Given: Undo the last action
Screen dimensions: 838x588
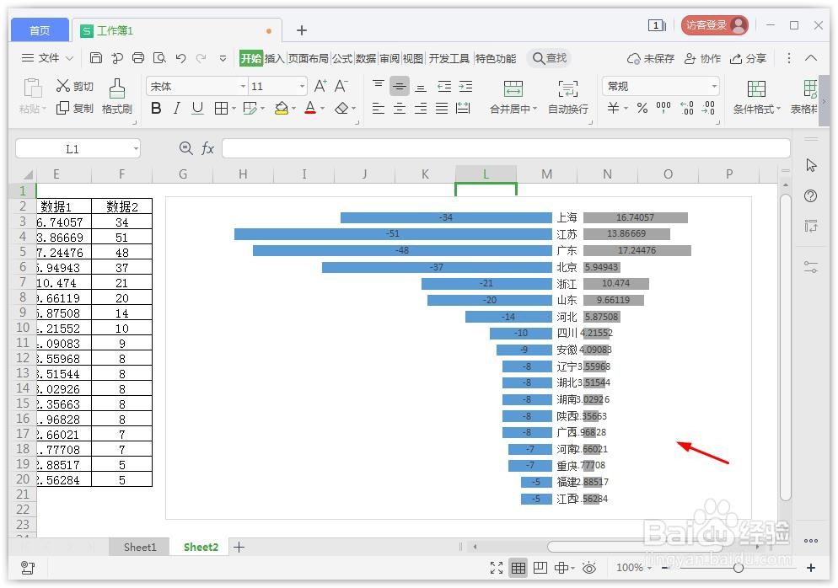Looking at the screenshot, I should 180,57.
